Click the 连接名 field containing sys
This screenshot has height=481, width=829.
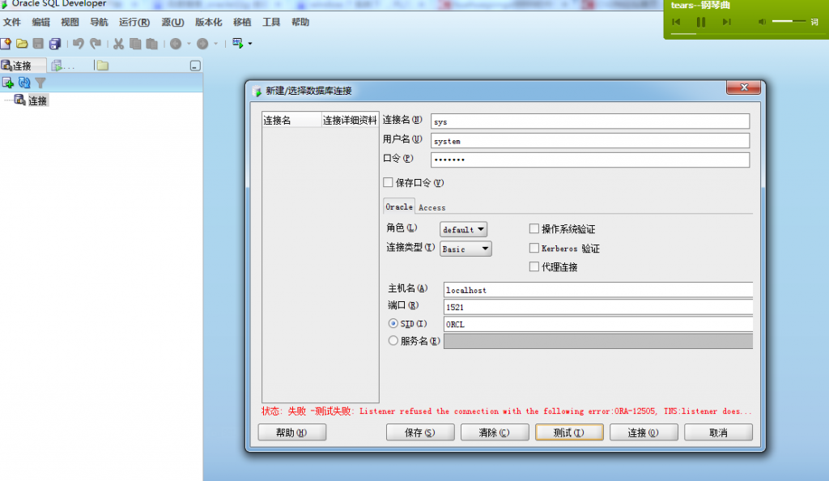[590, 121]
